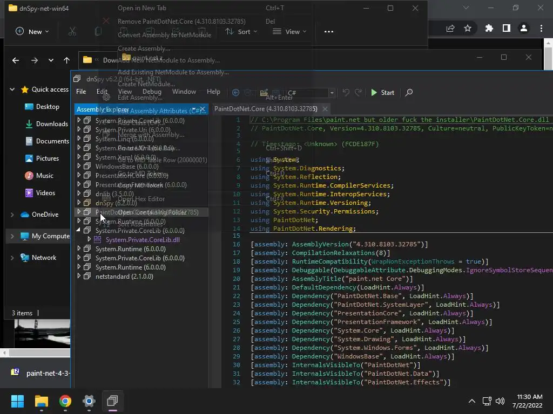This screenshot has height=414, width=553.
Task: Click the search magnifier icon in dnSpy toolbar
Action: pos(409,93)
